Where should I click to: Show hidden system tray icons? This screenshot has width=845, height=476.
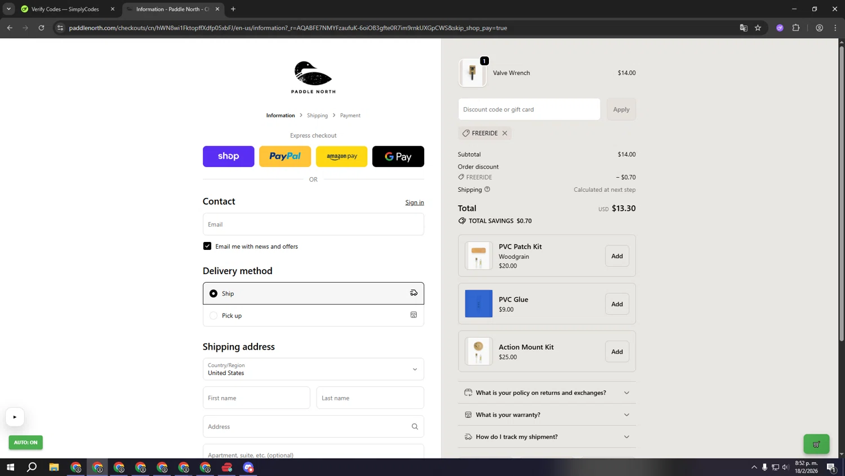click(x=754, y=467)
